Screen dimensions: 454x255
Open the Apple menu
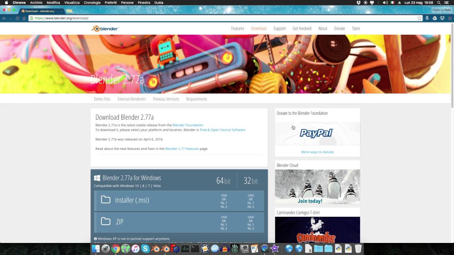(6, 2)
